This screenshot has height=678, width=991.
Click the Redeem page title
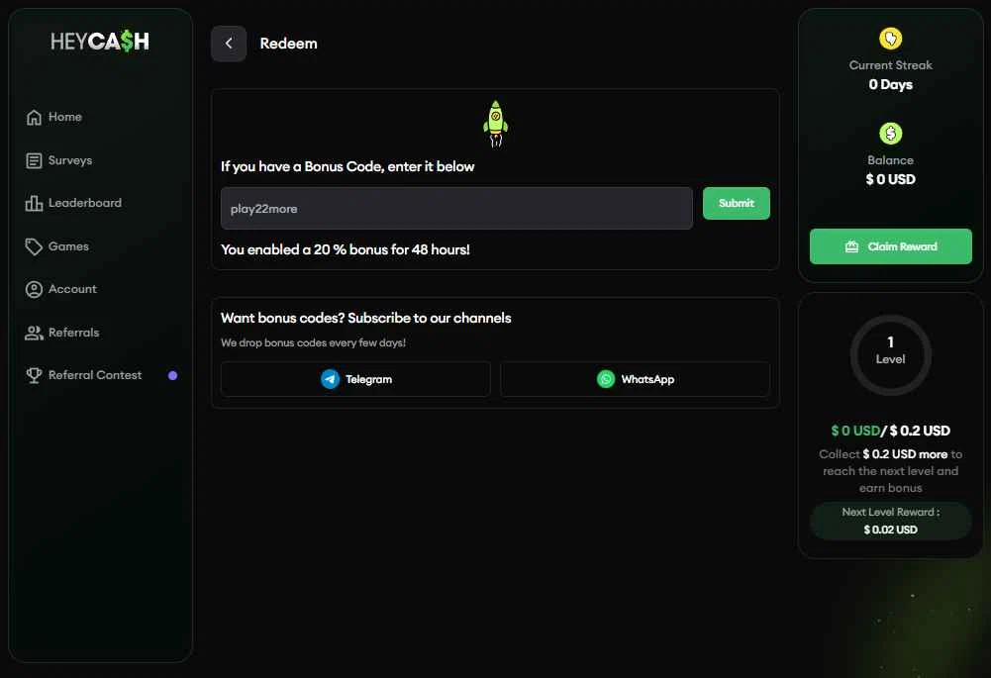[x=289, y=44]
